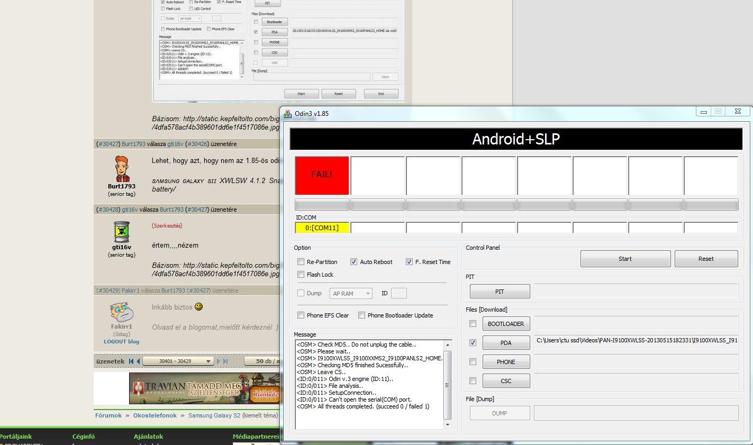Click the PDA file path field
Viewport: 753px width, 445px height.
pos(636,343)
